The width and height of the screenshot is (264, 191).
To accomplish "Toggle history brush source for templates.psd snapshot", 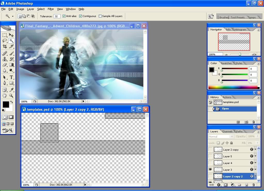I will point(210,102).
